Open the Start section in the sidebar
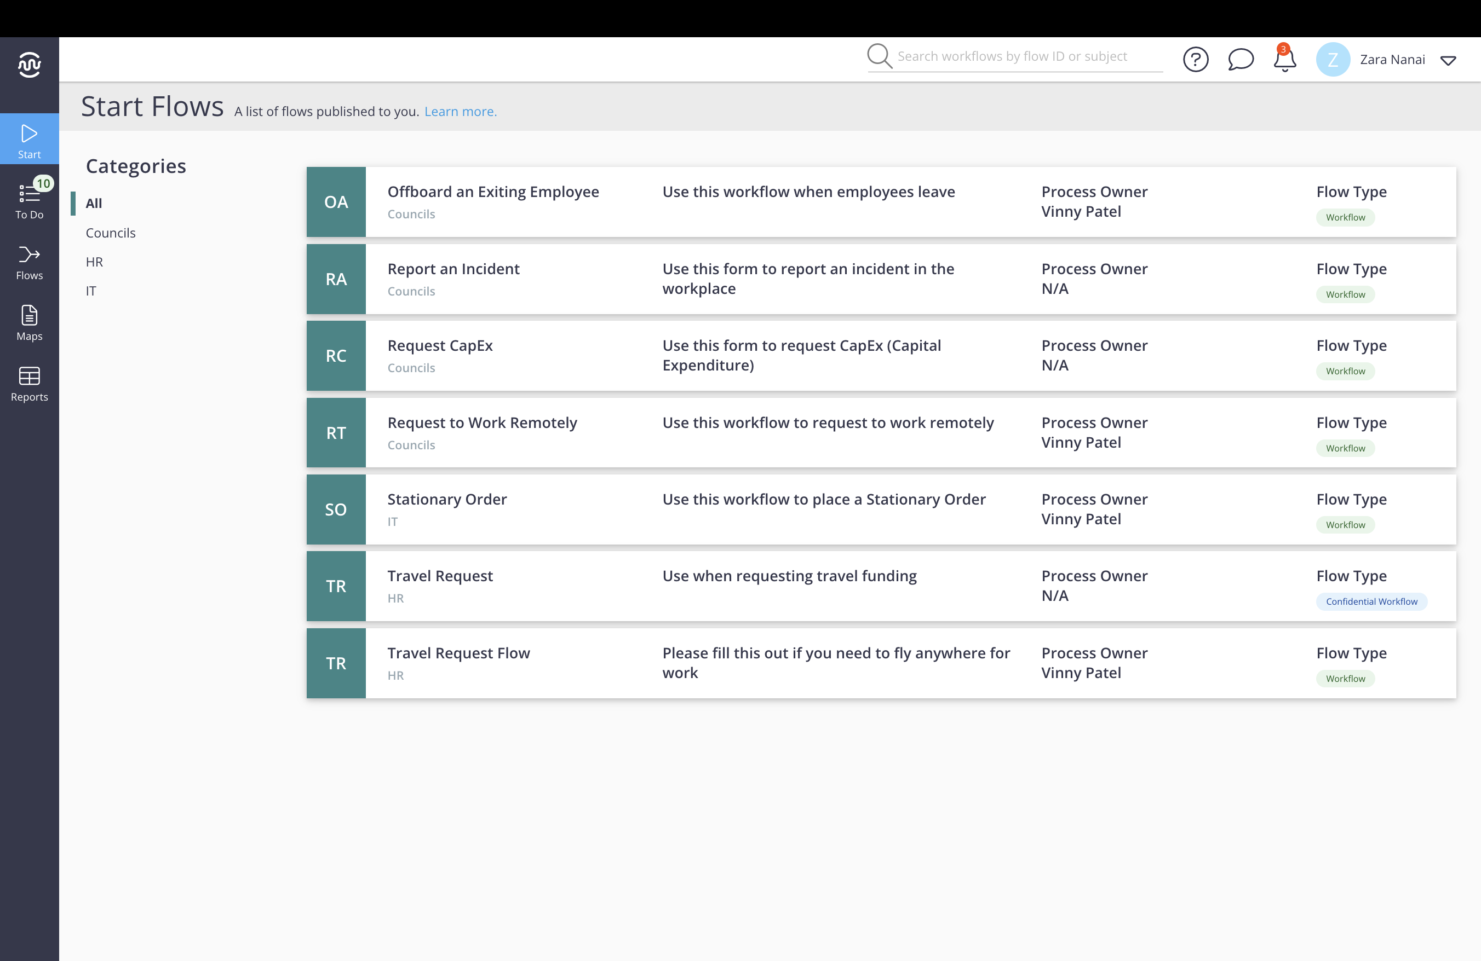 coord(29,141)
